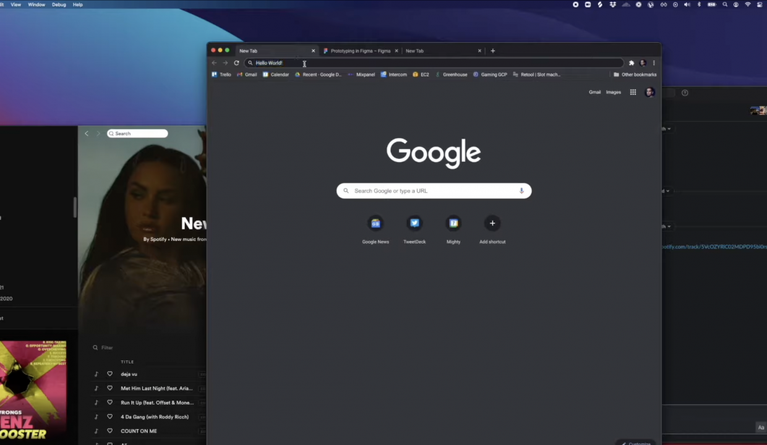The width and height of the screenshot is (767, 445).
Task: Click the Images link on the Google page
Action: [614, 92]
